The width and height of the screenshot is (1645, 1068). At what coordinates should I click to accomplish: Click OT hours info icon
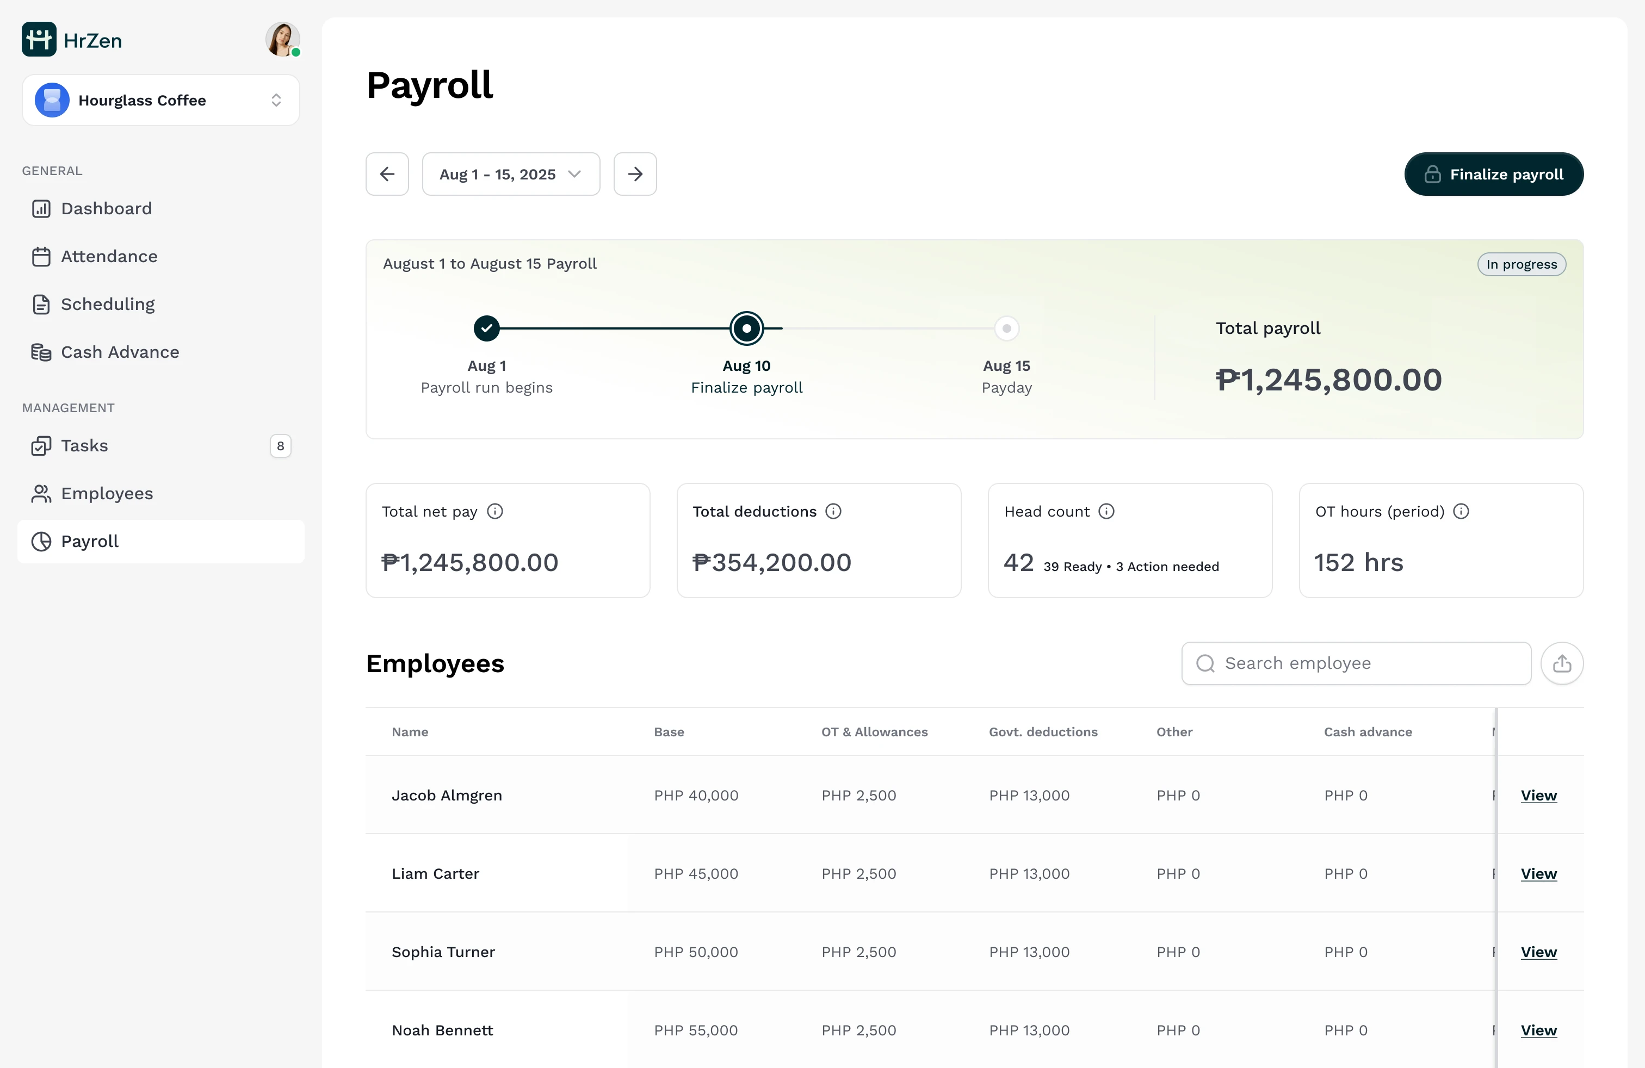coord(1461,511)
